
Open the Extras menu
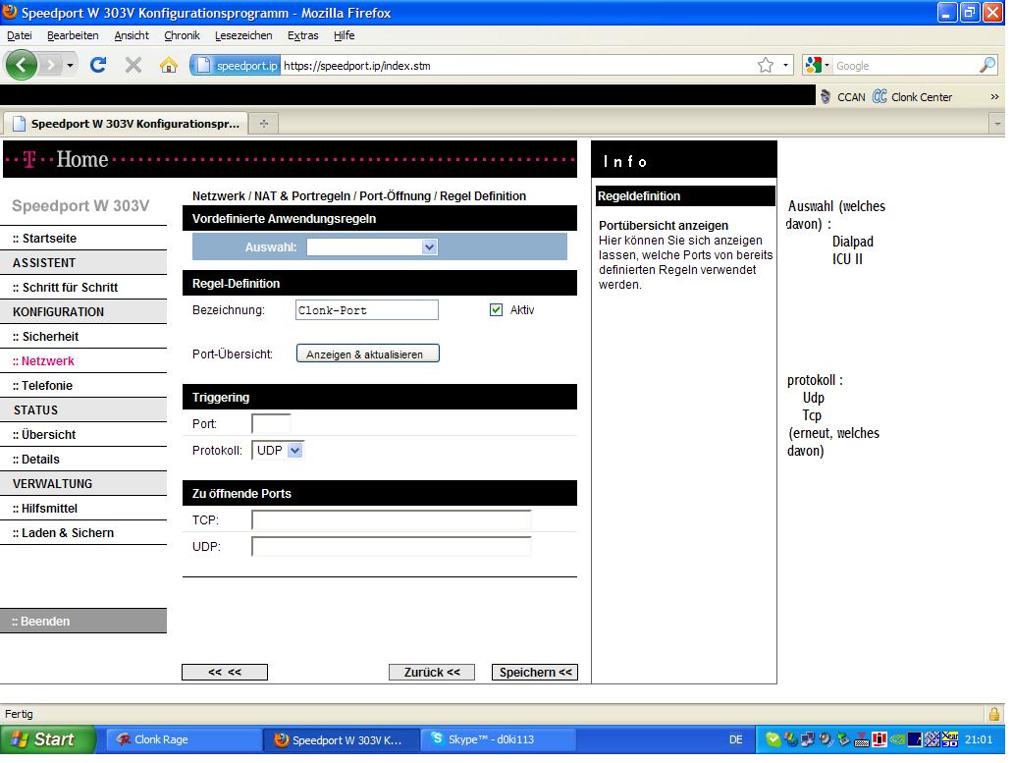click(x=303, y=35)
